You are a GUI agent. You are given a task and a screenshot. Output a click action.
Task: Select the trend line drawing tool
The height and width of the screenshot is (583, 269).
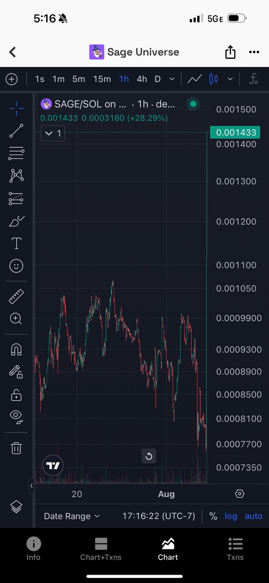(x=17, y=131)
